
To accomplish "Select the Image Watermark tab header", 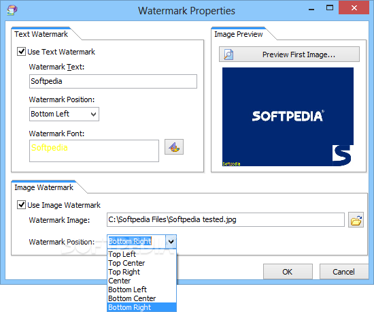I will tap(44, 187).
